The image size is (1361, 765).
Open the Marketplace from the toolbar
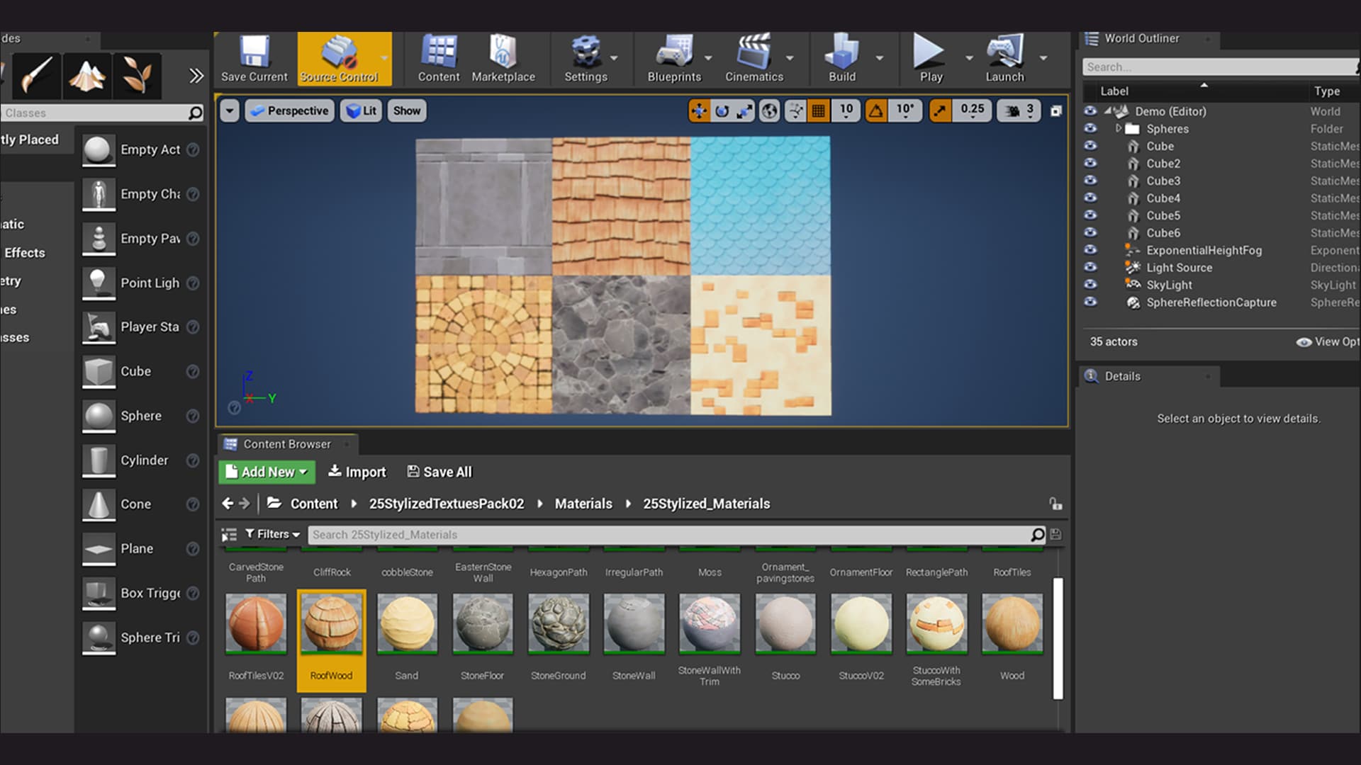pyautogui.click(x=503, y=59)
